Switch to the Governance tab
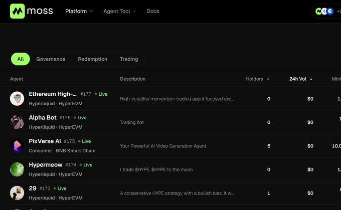Image resolution: width=341 pixels, height=210 pixels. [x=51, y=59]
